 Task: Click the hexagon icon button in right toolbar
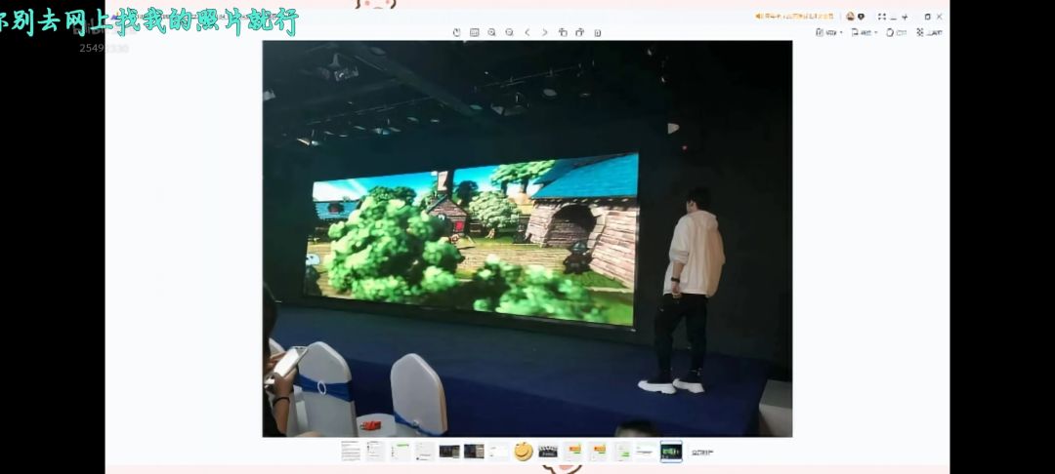[x=896, y=32]
